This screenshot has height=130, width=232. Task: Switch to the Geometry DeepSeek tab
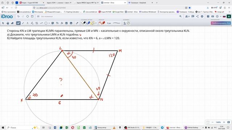pyautogui.click(x=141, y=3)
